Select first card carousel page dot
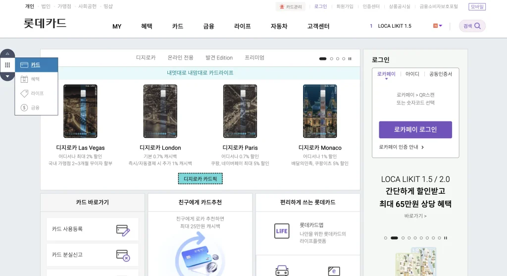The width and height of the screenshot is (507, 276). [x=323, y=59]
